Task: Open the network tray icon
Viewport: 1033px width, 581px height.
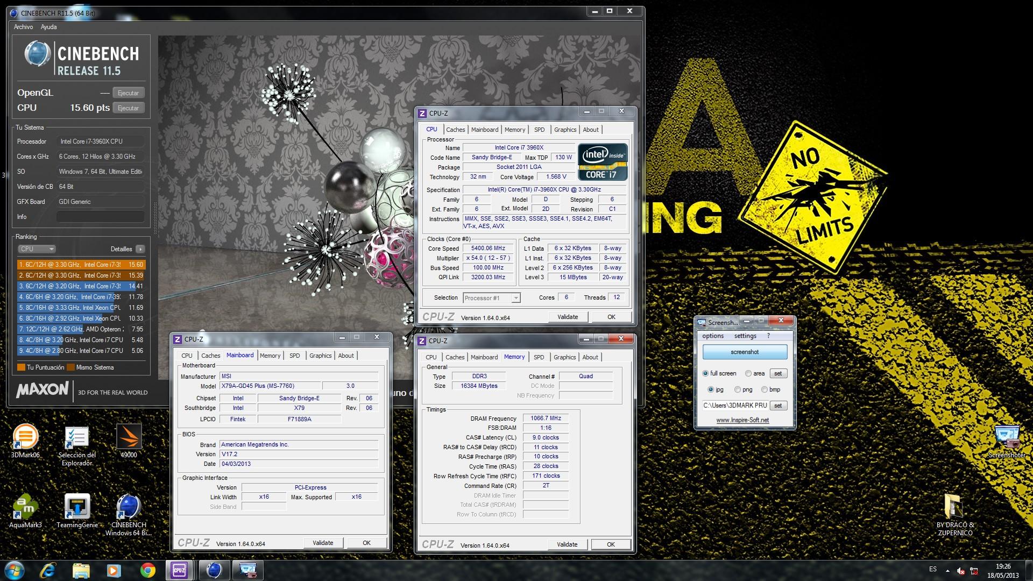Action: click(x=974, y=571)
